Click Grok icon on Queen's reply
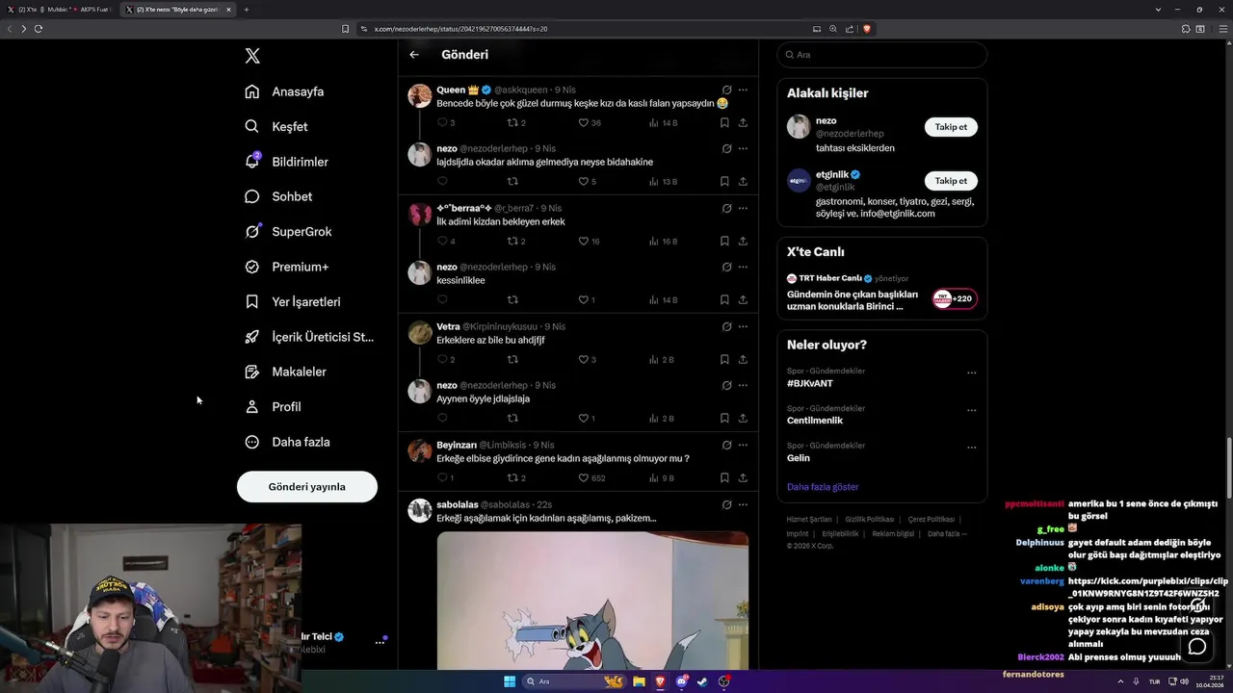The image size is (1233, 693). (726, 90)
